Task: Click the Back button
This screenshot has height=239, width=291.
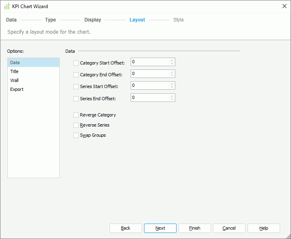Action: (x=126, y=228)
